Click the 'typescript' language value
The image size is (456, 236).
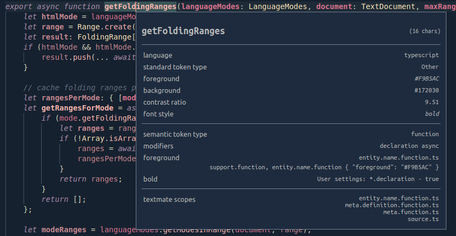[421, 56]
